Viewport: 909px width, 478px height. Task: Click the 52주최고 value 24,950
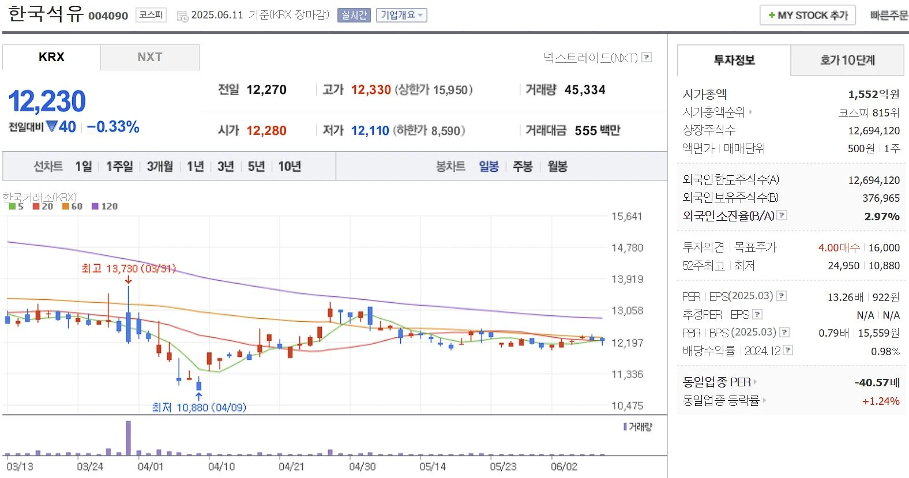pos(843,266)
